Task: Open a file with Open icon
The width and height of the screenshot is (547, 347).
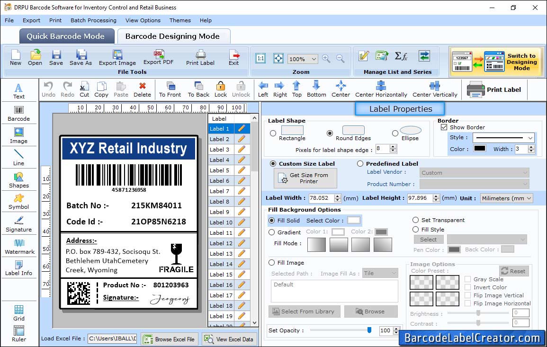Action: (x=35, y=58)
